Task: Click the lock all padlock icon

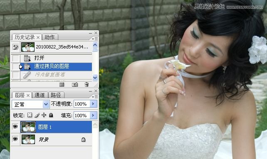Action: pyautogui.click(x=51, y=115)
